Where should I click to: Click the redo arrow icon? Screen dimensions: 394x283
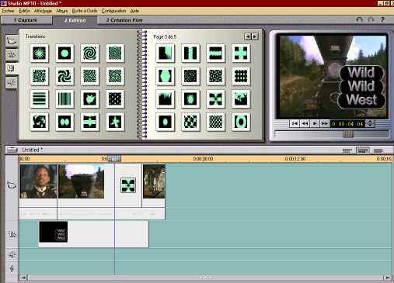click(x=371, y=19)
